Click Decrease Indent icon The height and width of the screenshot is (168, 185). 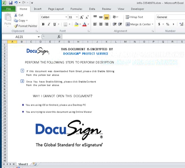pyautogui.click(x=114, y=24)
